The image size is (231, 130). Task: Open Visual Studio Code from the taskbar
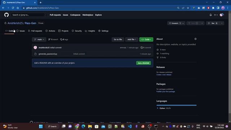[130, 126]
